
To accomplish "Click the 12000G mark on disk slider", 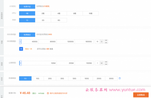I will pyautogui.click(x=70, y=42).
